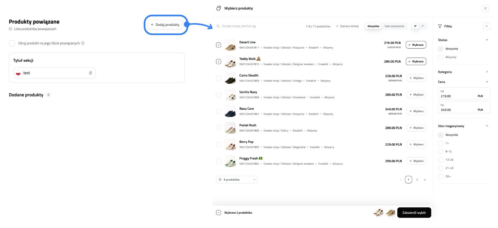Check the Camo Stealth product checkbox
This screenshot has height=228, width=498.
tap(219, 78)
